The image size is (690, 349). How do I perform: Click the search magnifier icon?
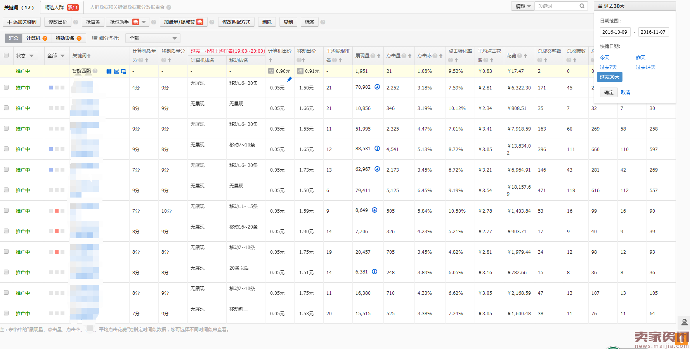coord(582,6)
